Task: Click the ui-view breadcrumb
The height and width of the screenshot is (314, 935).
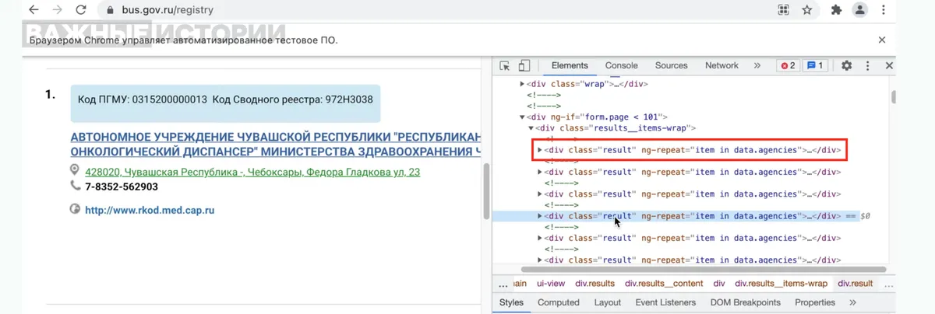Action: coord(551,284)
